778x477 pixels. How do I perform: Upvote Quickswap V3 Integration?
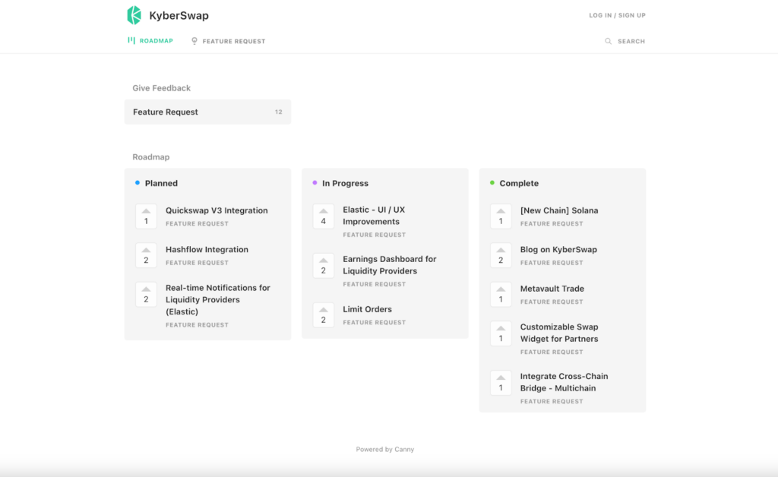point(146,216)
